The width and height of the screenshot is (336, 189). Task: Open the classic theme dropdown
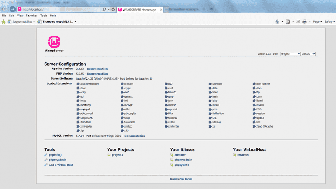309,54
